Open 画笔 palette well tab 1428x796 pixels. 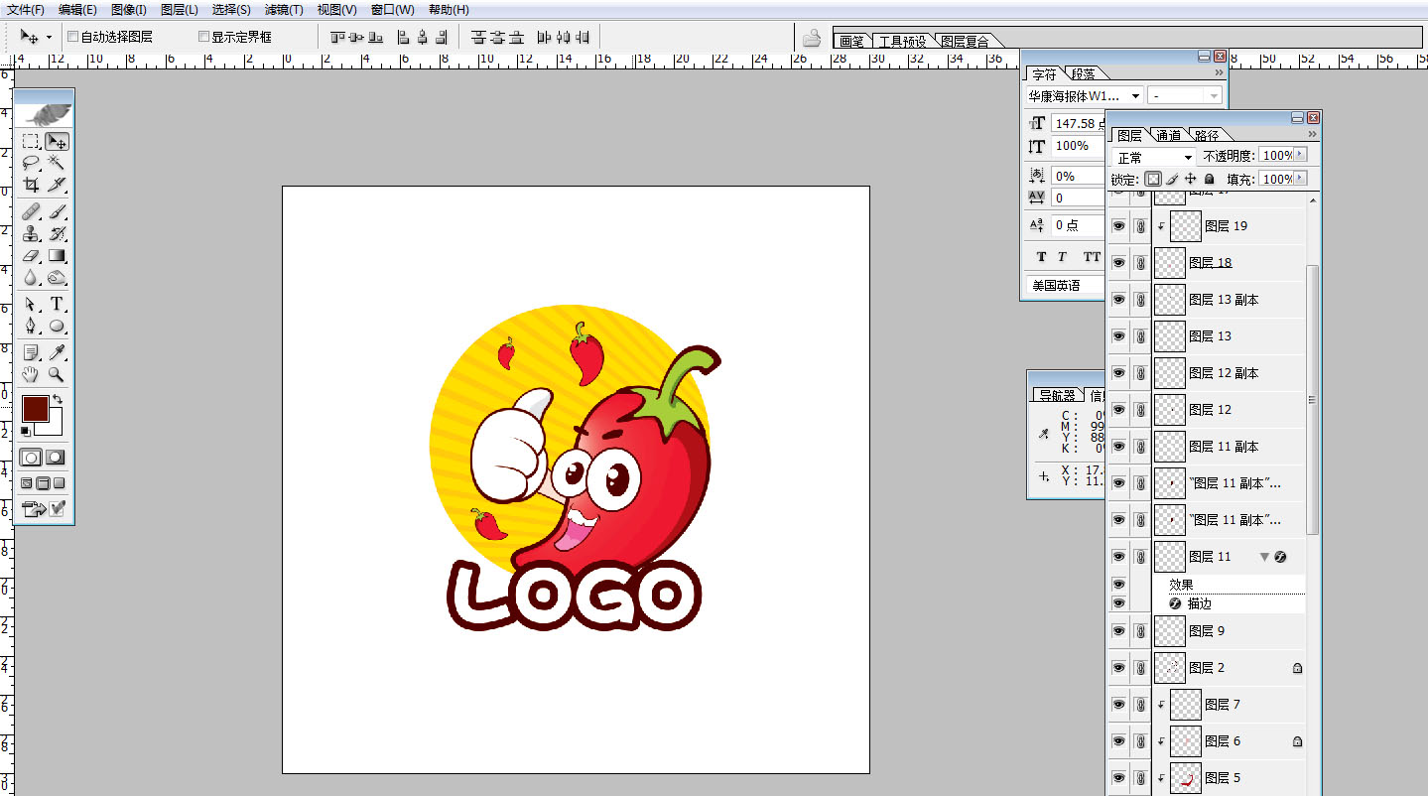coord(850,42)
